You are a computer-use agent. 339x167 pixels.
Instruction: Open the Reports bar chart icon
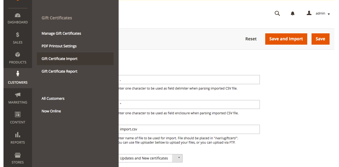18,135
